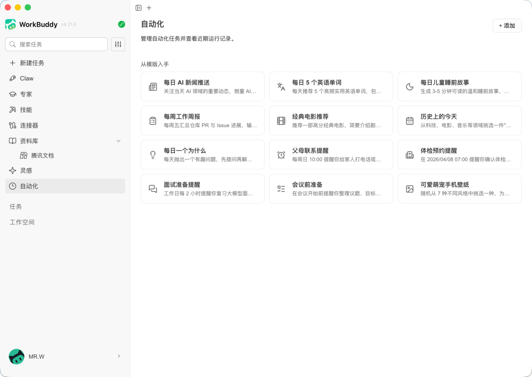Open the 历史上的今天 template
The height and width of the screenshot is (377, 532).
coord(460,121)
